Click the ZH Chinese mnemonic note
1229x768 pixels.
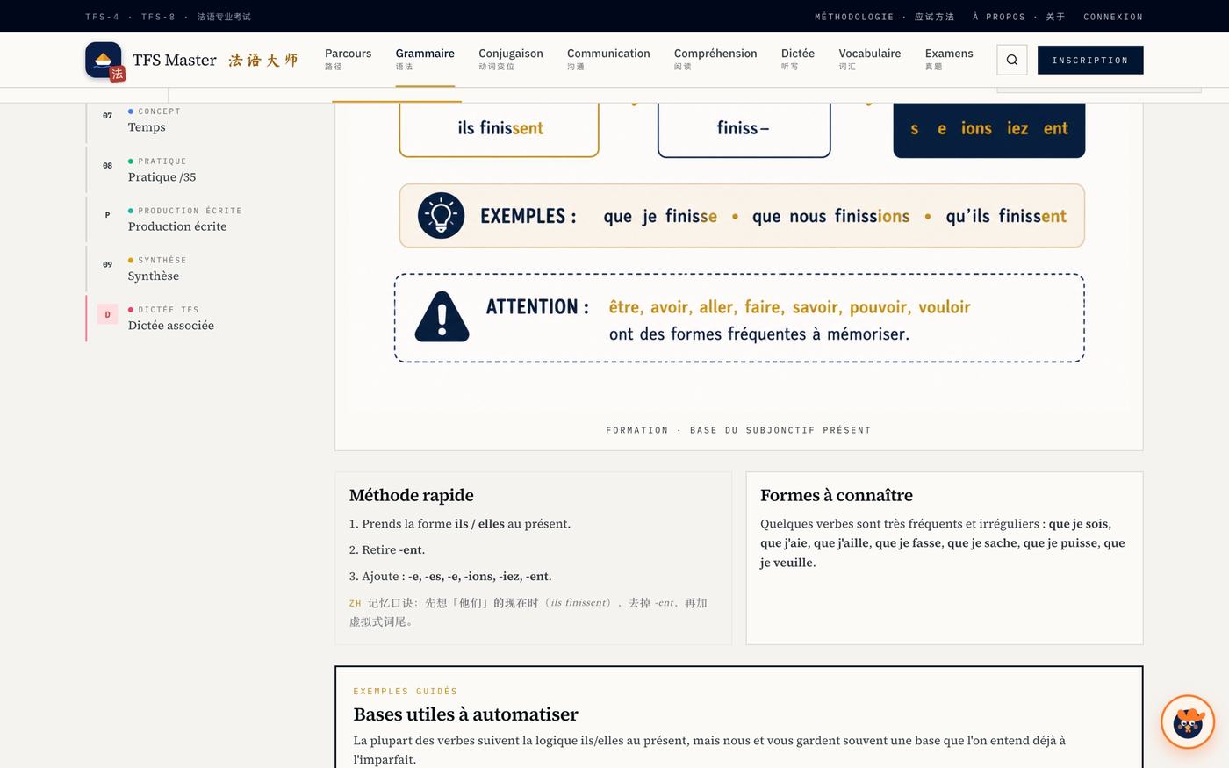(528, 612)
